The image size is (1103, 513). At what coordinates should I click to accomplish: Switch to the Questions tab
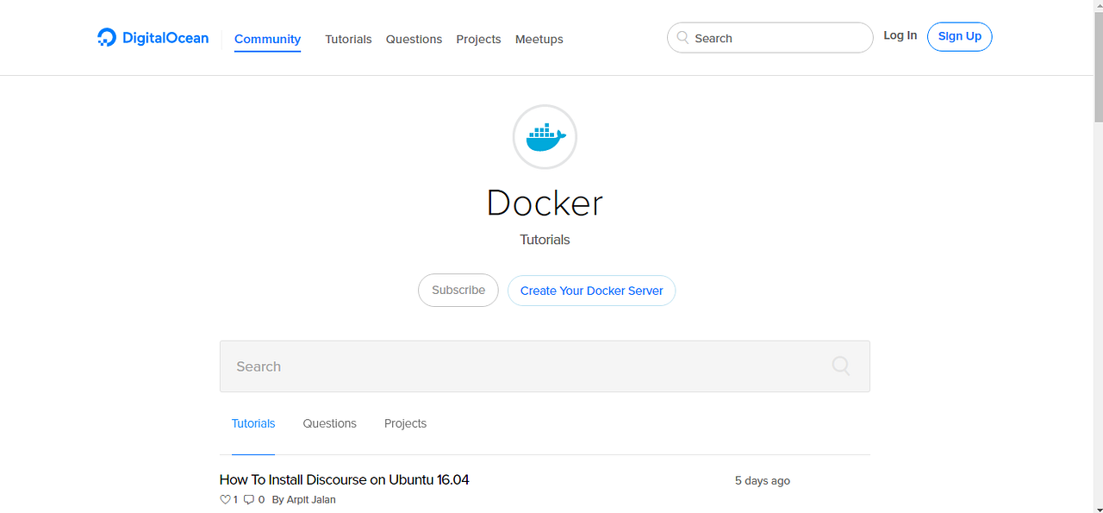click(x=329, y=423)
